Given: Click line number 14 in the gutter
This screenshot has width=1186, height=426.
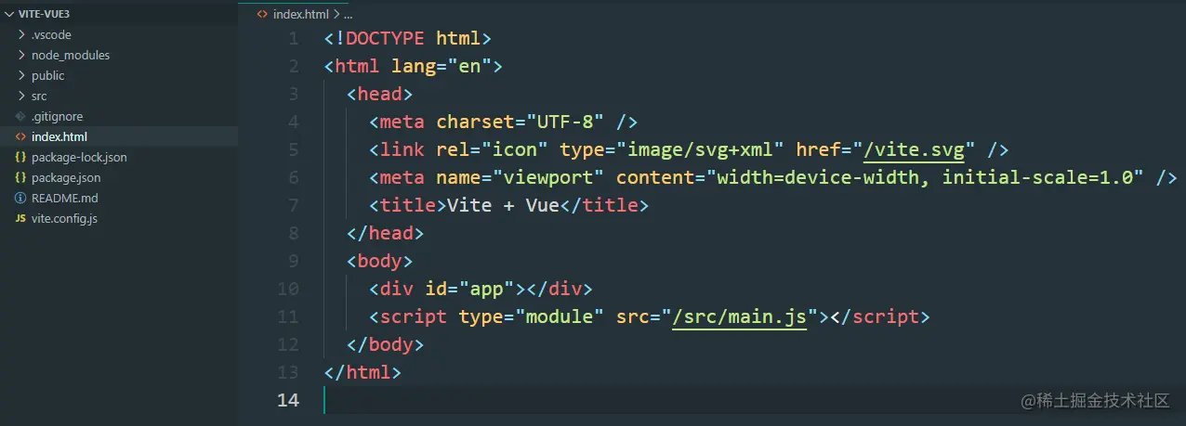Looking at the screenshot, I should 288,400.
